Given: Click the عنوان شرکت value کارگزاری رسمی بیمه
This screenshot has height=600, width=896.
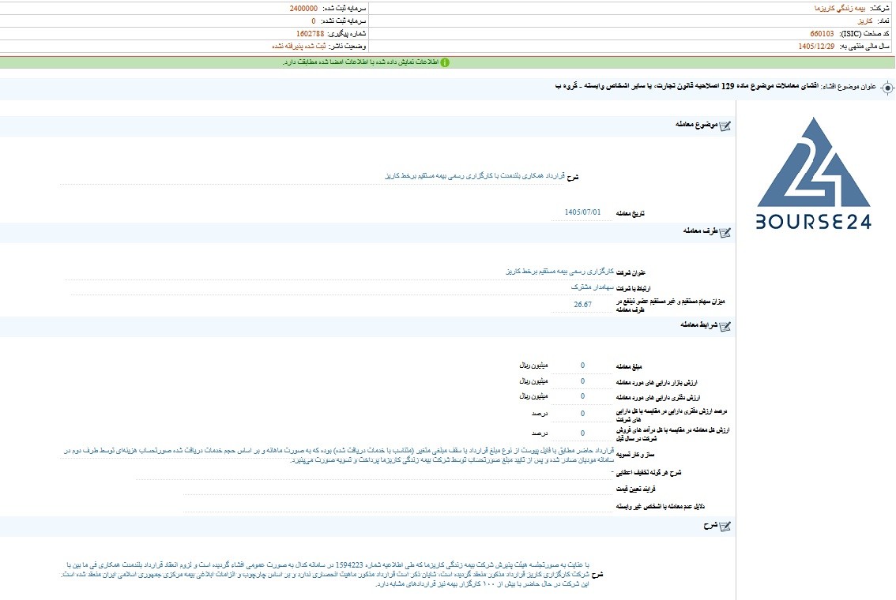Looking at the screenshot, I should [560, 271].
